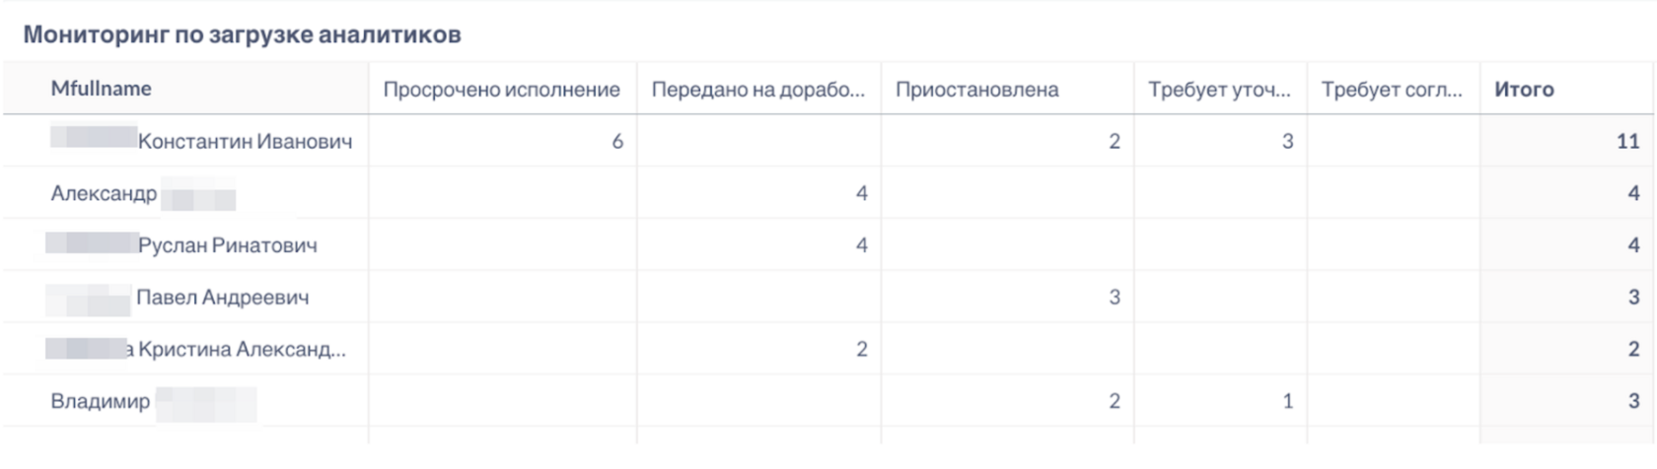Sort by the Итого column header
Viewport: 1657px width, 469px height.
click(1524, 90)
